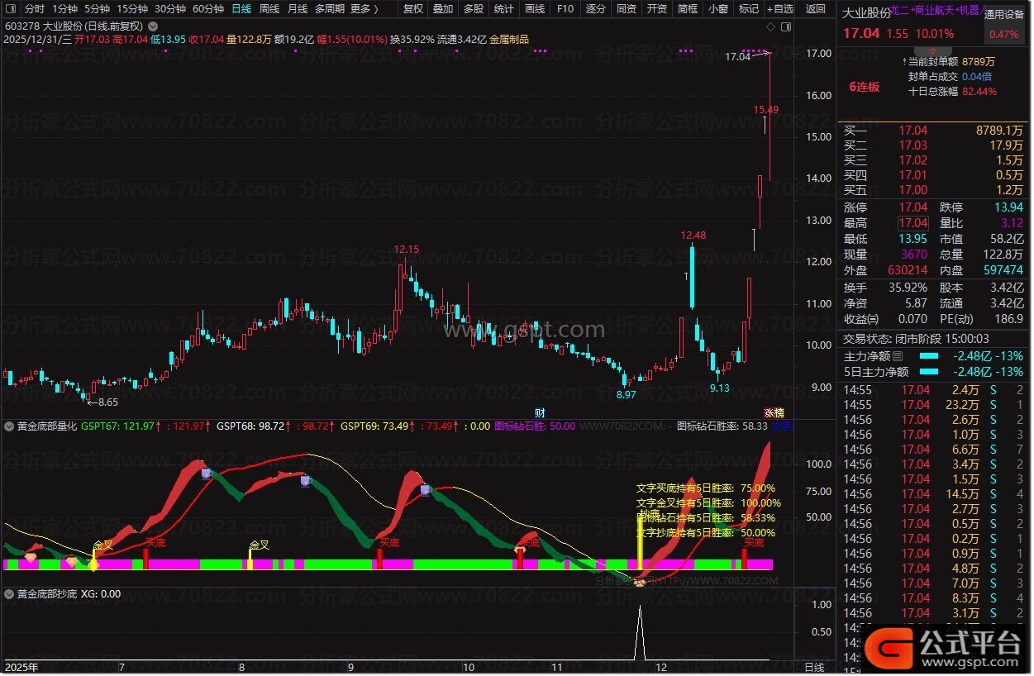Viewport: 1034px width, 676px height.
Task: Open the 更多 periods dropdown
Action: pos(365,9)
